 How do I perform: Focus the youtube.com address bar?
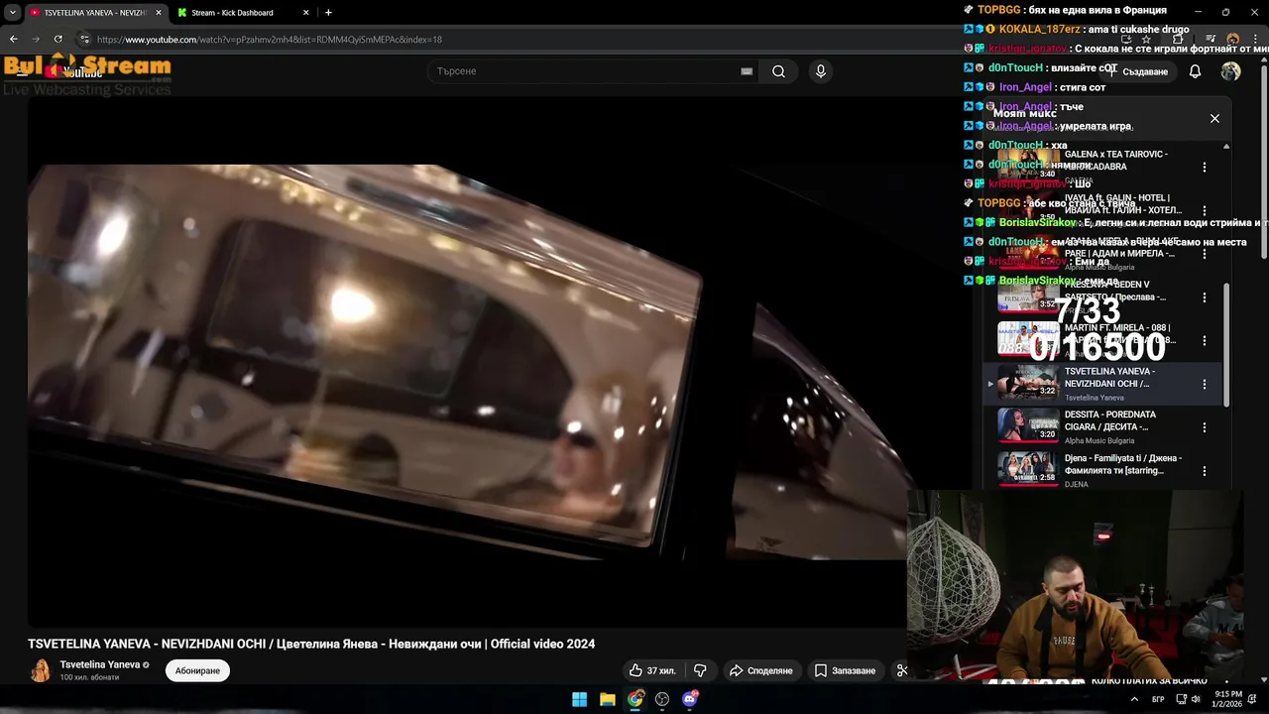(x=595, y=40)
